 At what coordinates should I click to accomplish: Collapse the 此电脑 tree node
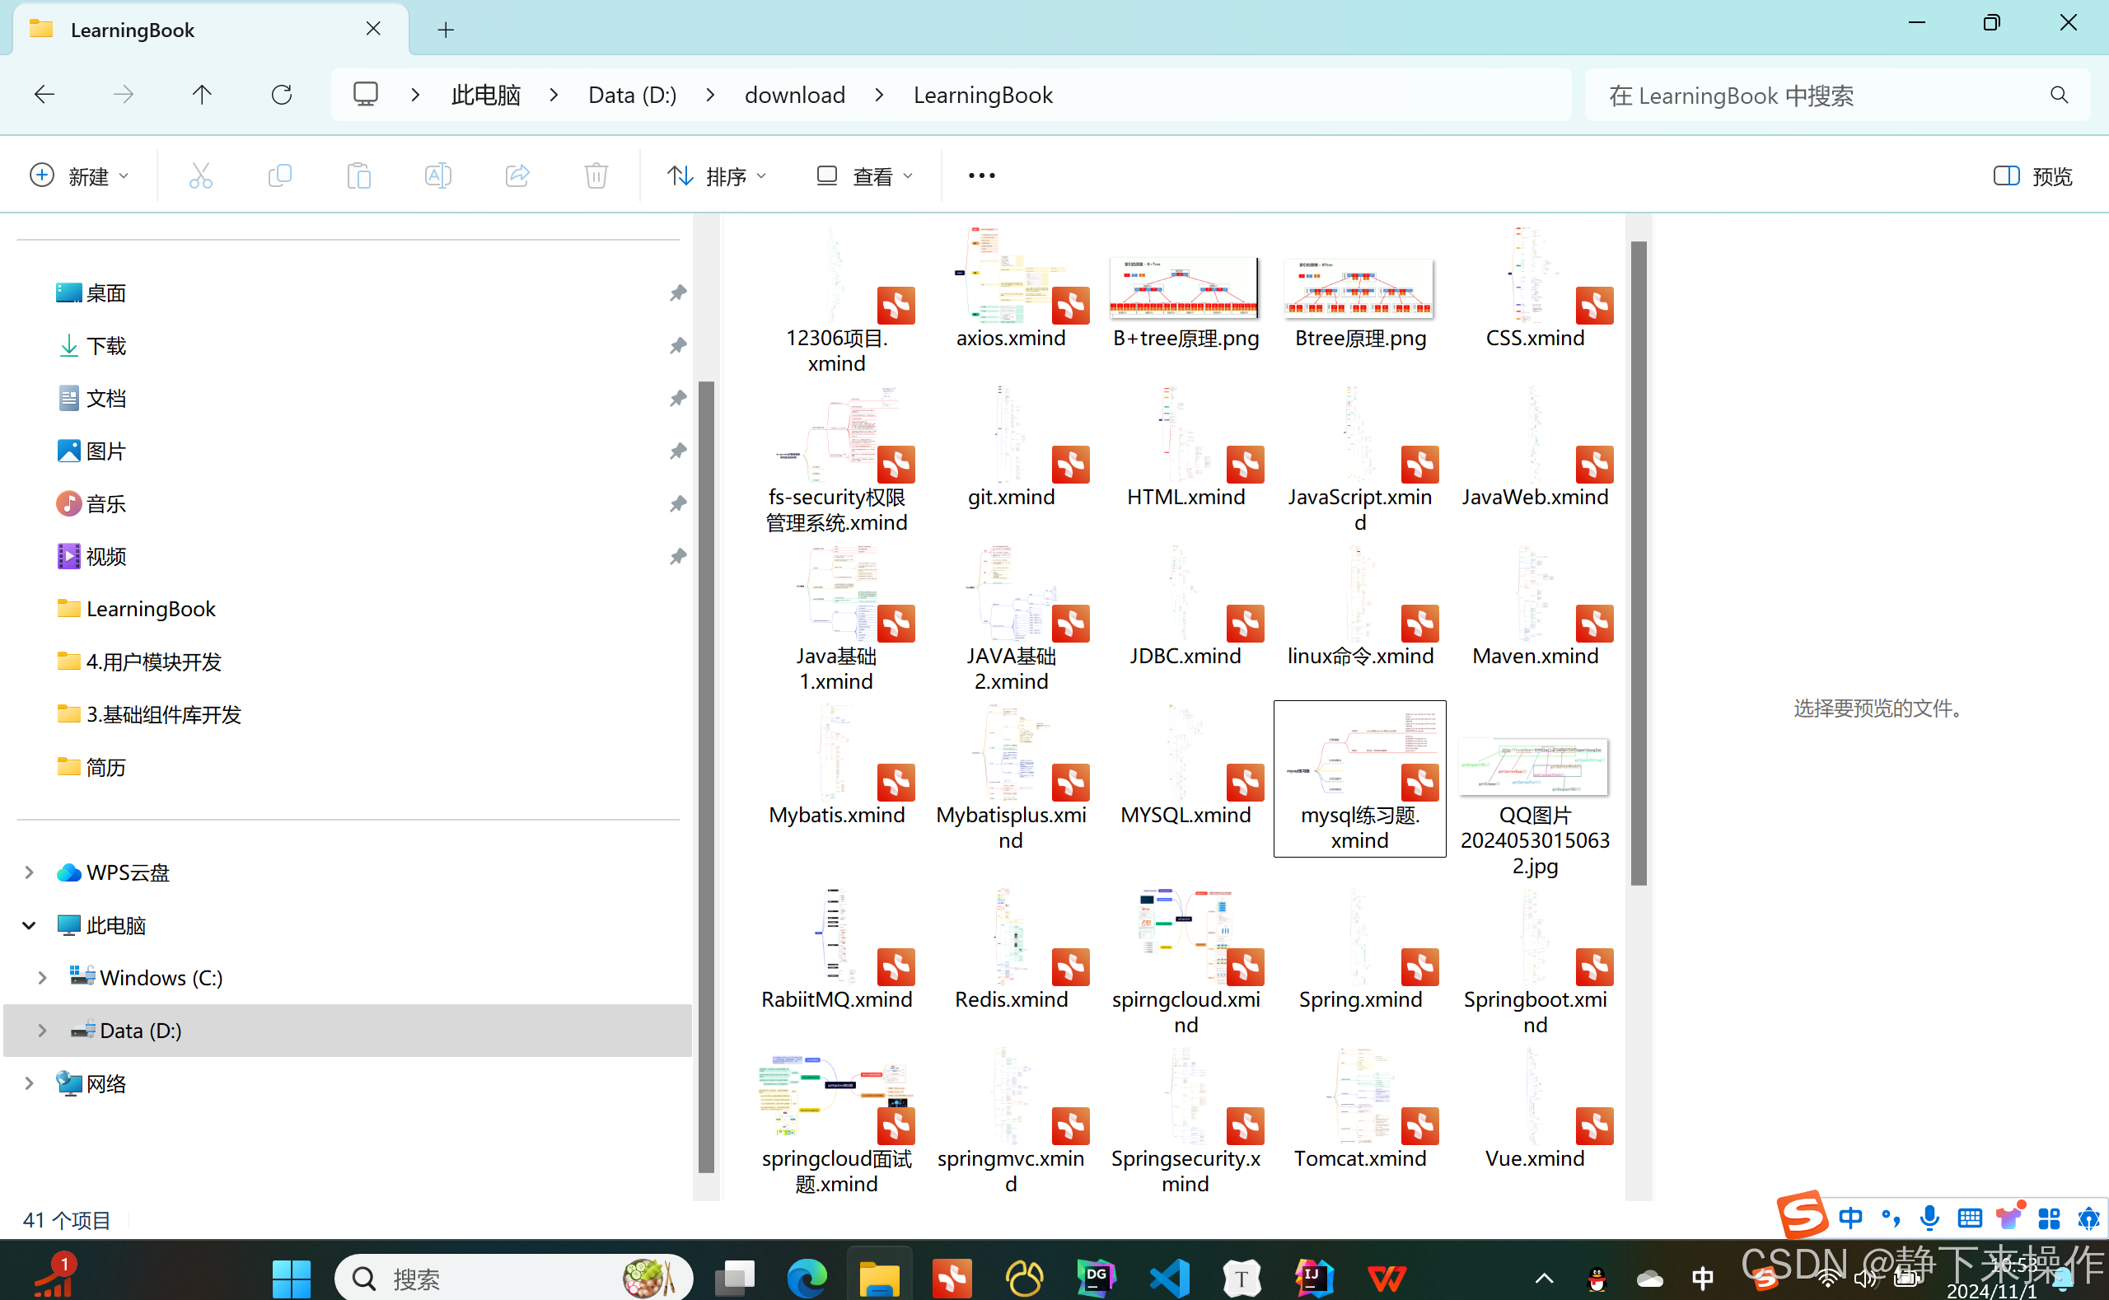[x=29, y=926]
